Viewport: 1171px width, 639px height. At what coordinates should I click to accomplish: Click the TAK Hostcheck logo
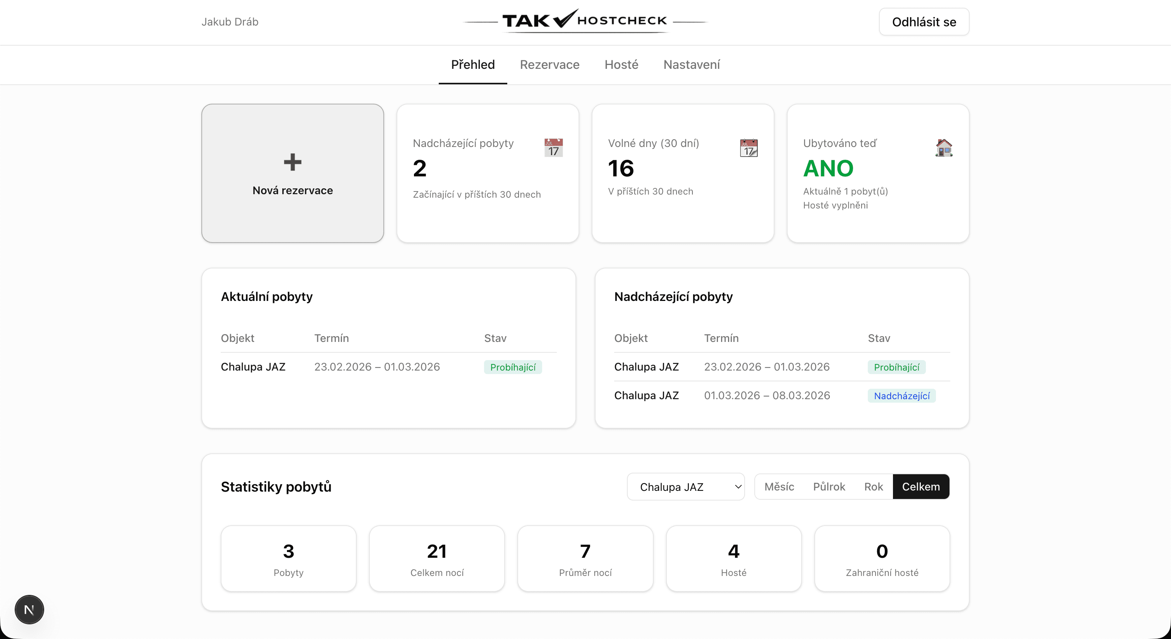[x=585, y=21]
